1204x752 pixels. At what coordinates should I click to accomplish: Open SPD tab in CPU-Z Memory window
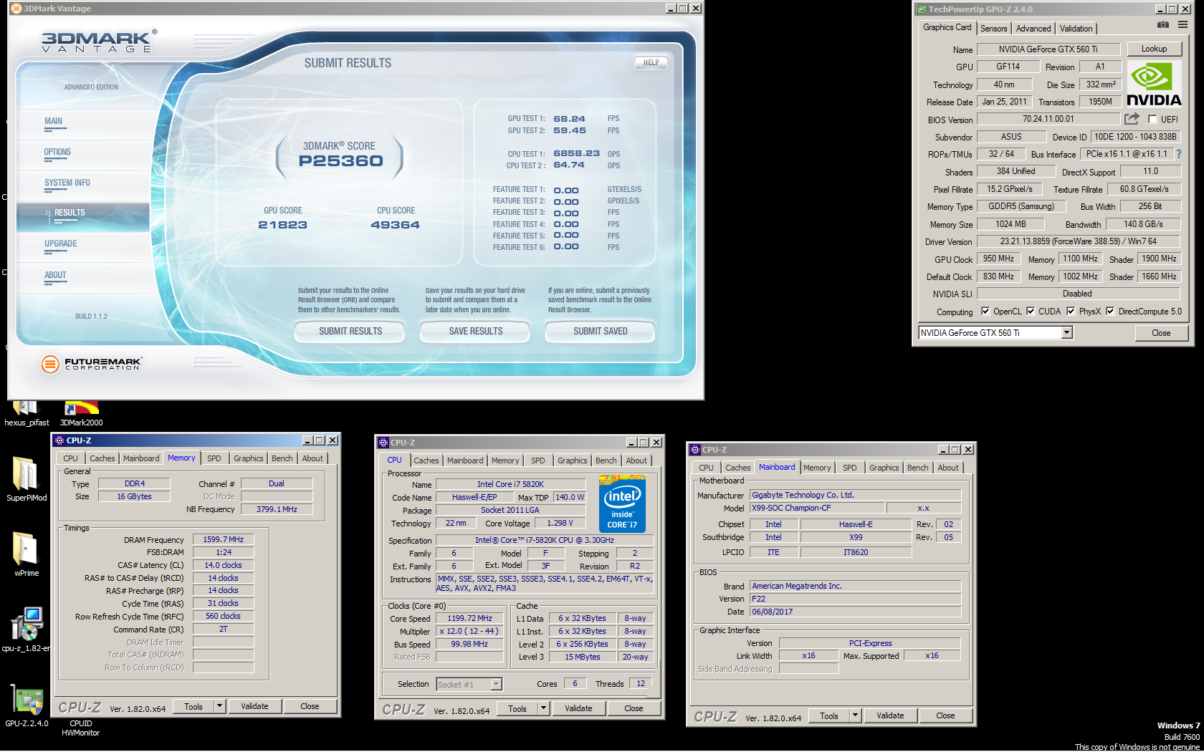[x=214, y=458]
